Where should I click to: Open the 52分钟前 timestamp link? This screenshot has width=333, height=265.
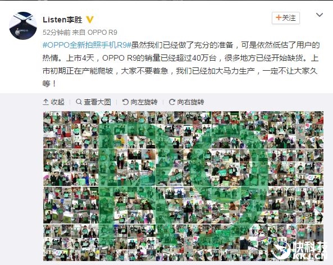[57, 33]
